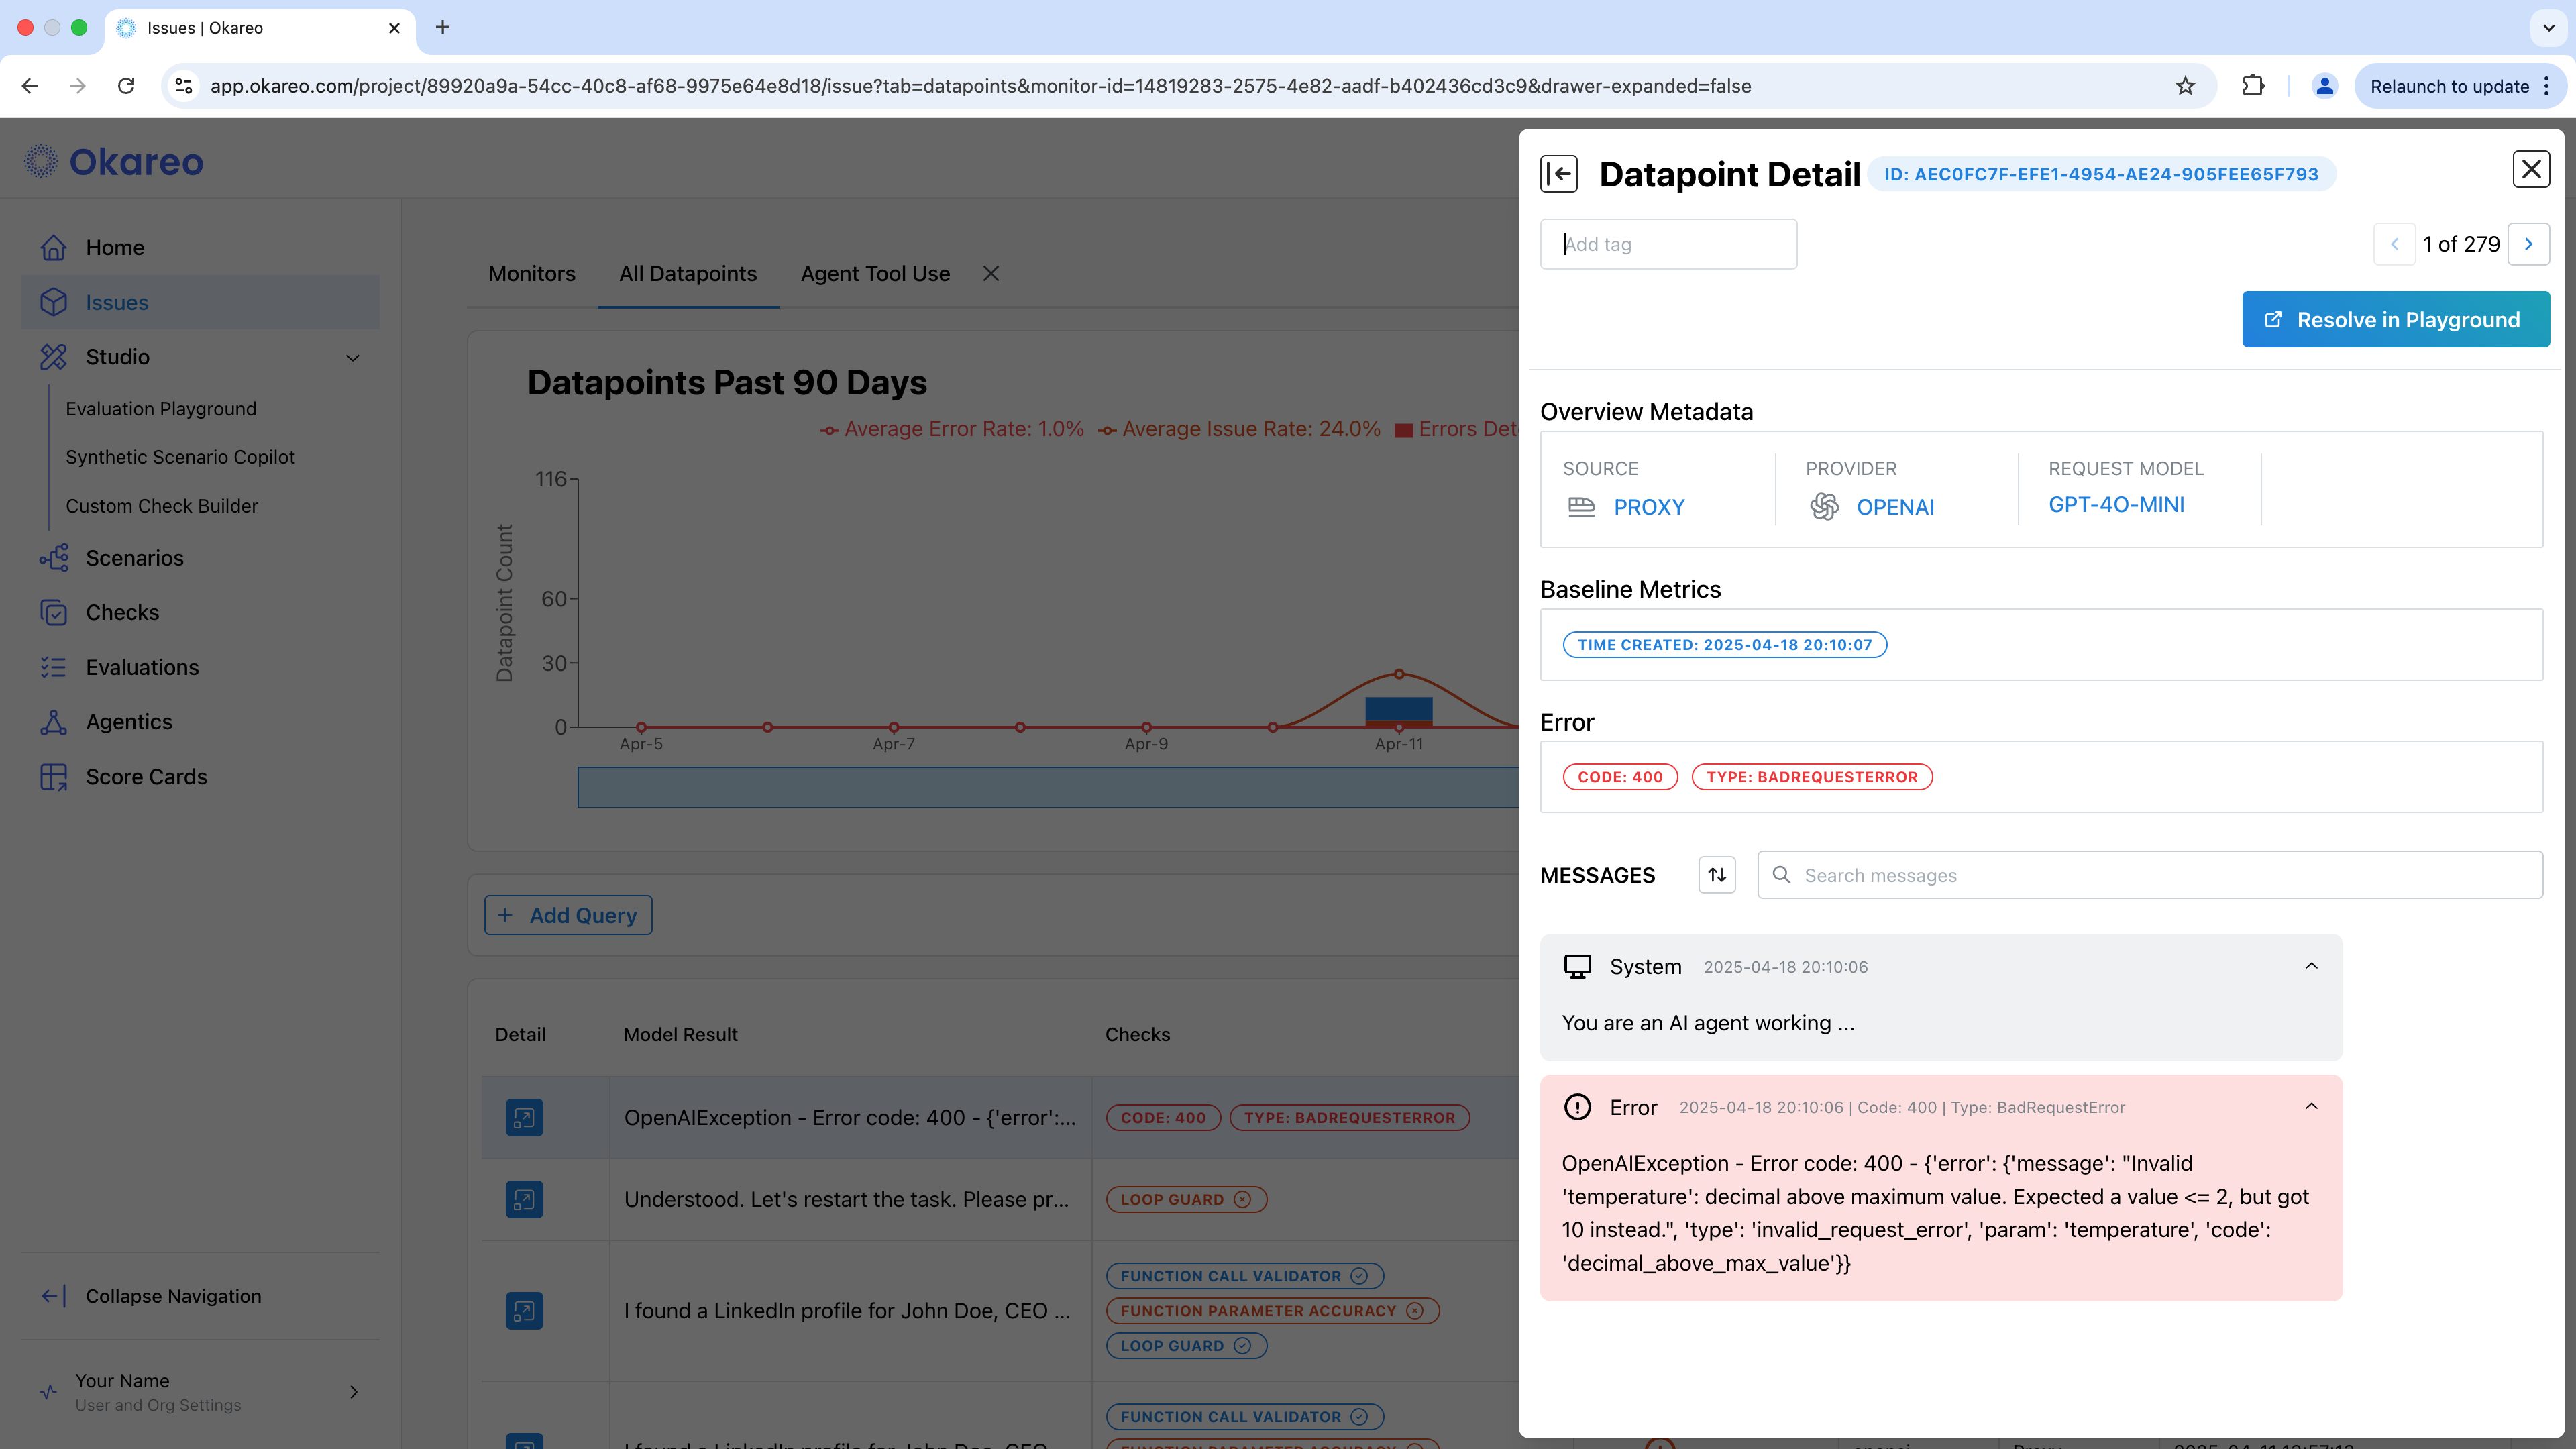
Task: Open Evaluation Playground
Action: coord(161,409)
